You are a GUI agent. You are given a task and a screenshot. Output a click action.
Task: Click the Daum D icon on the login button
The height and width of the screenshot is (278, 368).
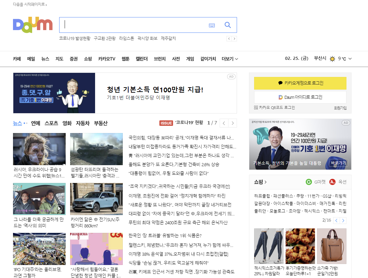tap(280, 97)
